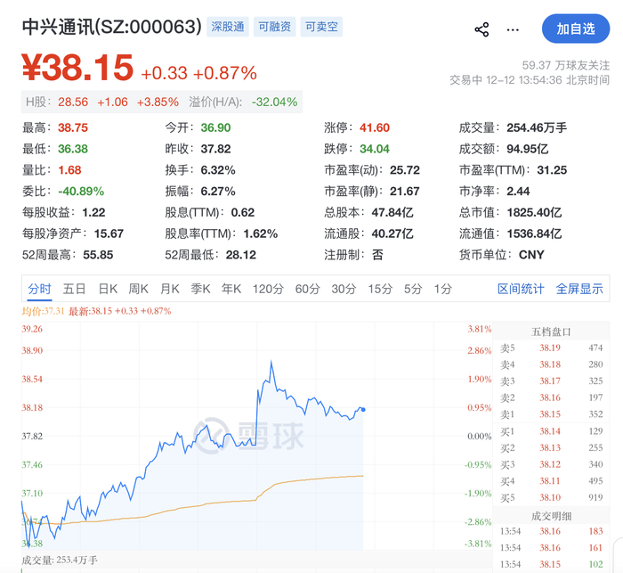Switch to the 120分 chart tab
623x573 pixels.
268,289
